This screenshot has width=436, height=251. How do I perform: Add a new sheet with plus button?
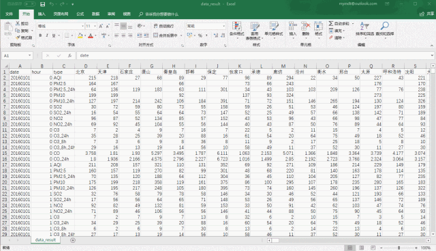pos(73,240)
